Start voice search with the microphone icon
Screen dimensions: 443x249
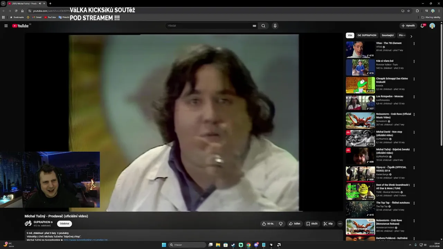275,26
